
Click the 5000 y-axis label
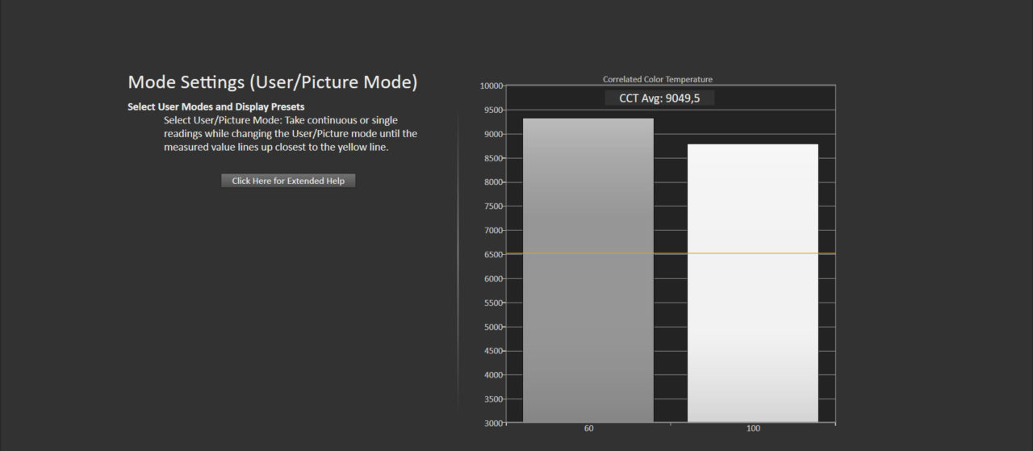(492, 327)
